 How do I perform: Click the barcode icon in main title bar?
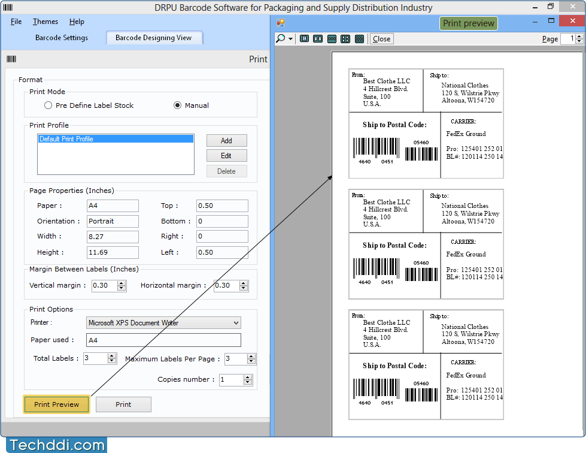8,7
